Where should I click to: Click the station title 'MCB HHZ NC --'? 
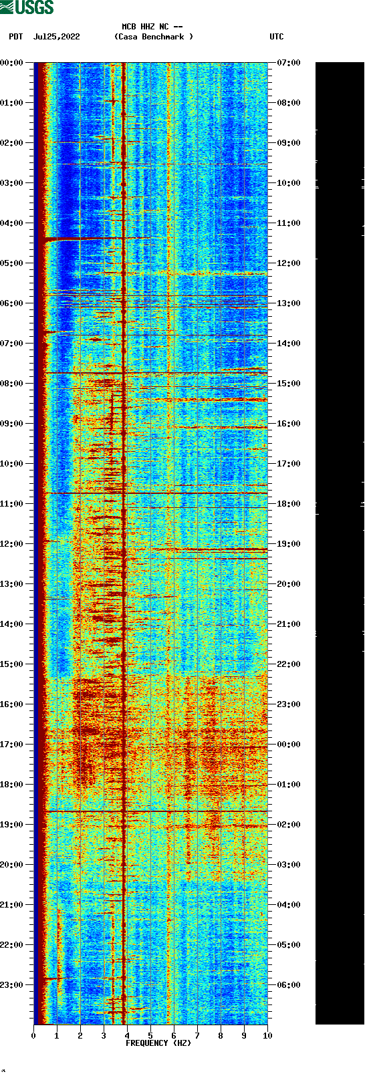[152, 27]
